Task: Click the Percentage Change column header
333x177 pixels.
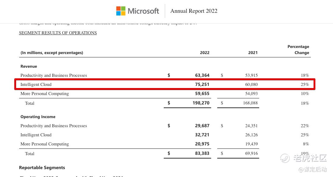Action: 298,50
